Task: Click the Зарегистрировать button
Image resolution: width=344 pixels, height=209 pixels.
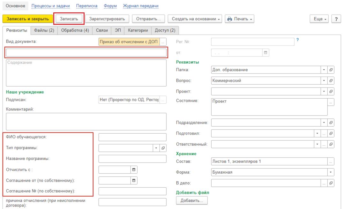Action: click(x=107, y=19)
